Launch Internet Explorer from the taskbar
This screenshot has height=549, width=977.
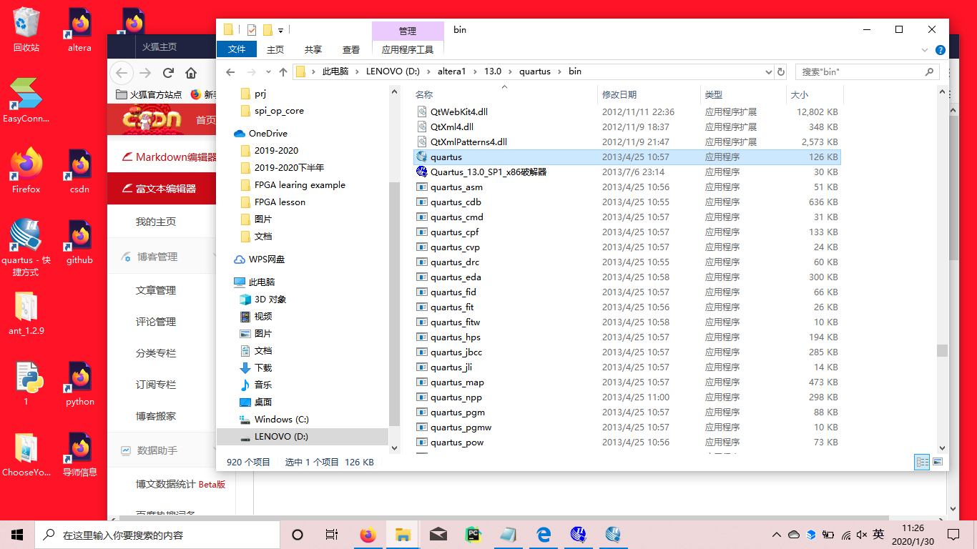click(x=543, y=534)
